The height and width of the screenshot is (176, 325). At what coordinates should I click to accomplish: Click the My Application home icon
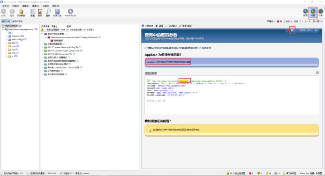3,26
